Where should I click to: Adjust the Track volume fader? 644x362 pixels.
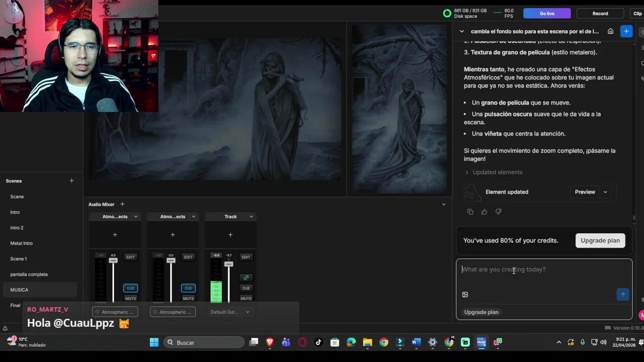(x=229, y=264)
